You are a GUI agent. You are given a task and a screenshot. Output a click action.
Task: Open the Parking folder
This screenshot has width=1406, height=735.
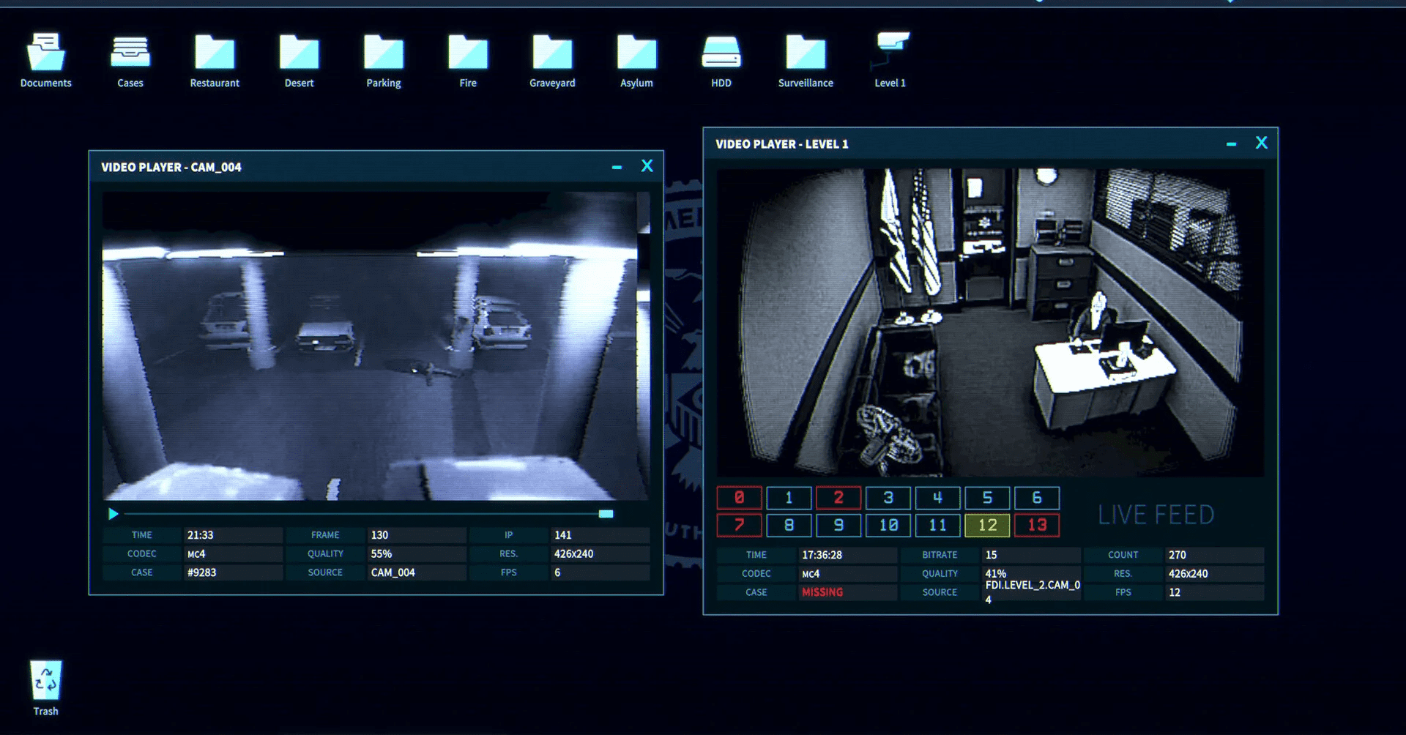[384, 53]
